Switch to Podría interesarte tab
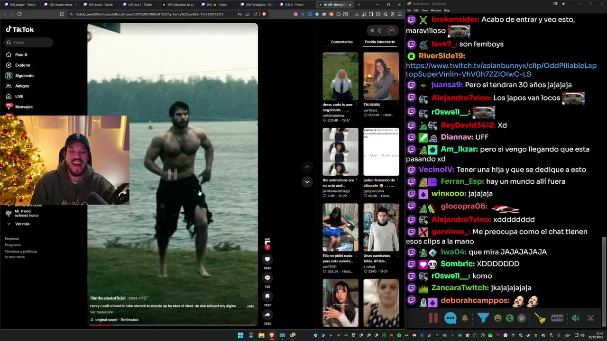The height and width of the screenshot is (341, 607). (x=380, y=42)
